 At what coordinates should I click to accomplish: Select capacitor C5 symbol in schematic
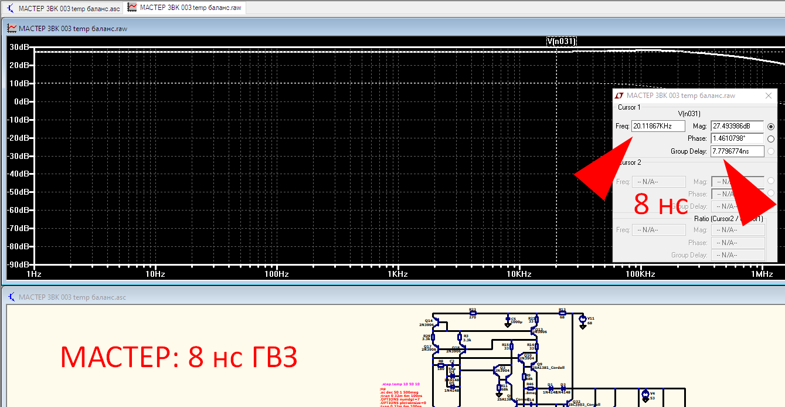click(x=508, y=319)
